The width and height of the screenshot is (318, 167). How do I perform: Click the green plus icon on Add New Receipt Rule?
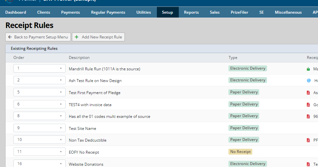[77, 37]
